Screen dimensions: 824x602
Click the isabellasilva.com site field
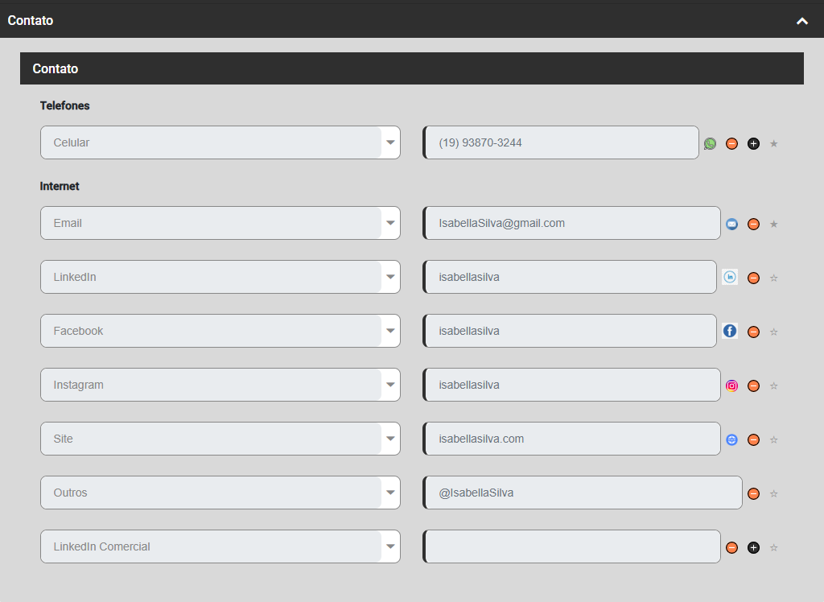point(572,439)
